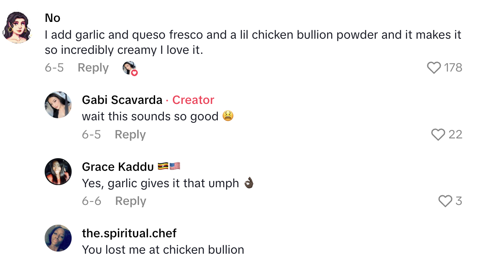Click the 178 like count
This screenshot has height=260, width=477.
pyautogui.click(x=452, y=67)
